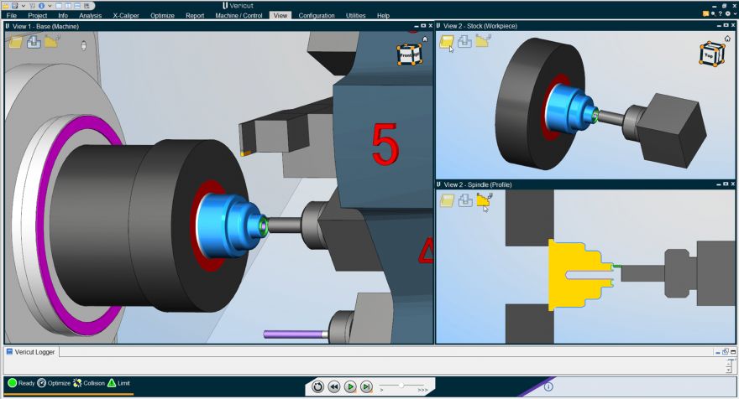
Task: Open the X-Caliper menu
Action: pos(126,16)
